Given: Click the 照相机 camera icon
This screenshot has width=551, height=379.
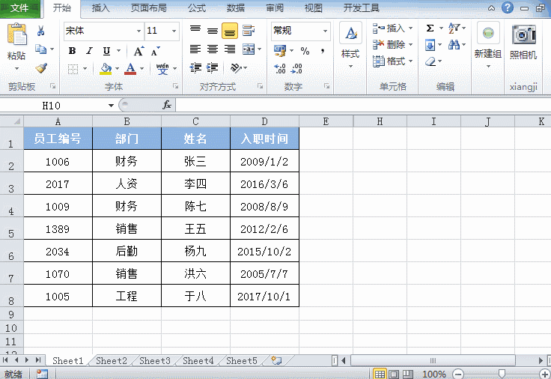Looking at the screenshot, I should [x=523, y=34].
